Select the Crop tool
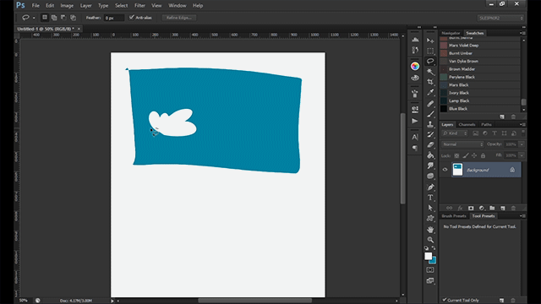541x304 pixels. [x=430, y=82]
